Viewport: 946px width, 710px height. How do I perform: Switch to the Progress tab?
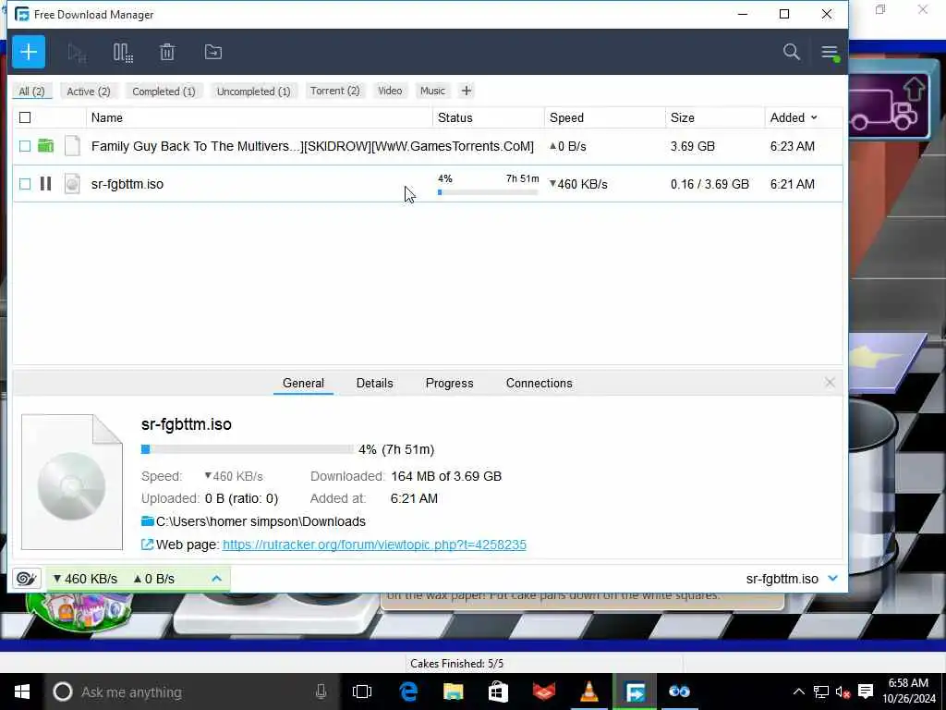tap(450, 383)
